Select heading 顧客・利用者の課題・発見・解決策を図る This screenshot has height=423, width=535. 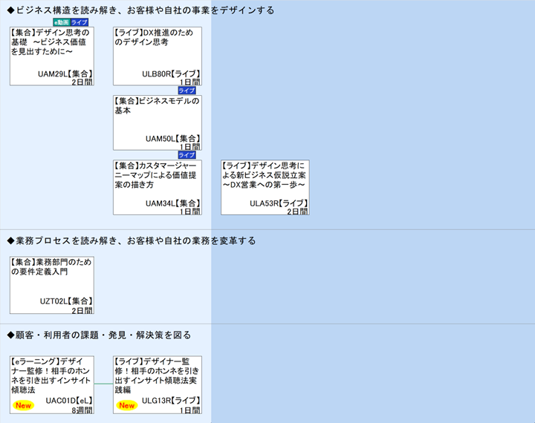point(99,335)
